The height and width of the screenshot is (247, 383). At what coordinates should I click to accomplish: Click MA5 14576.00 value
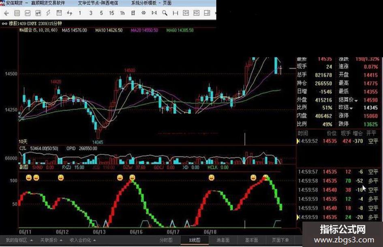click(x=74, y=30)
